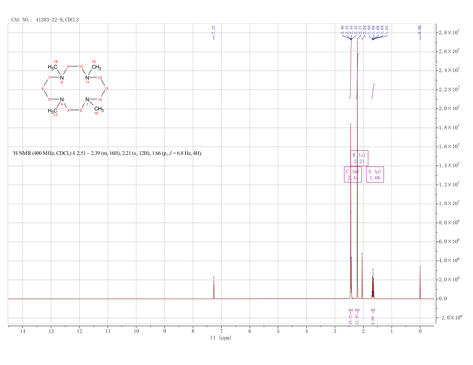Click x-axis tick label 1

coord(392,331)
